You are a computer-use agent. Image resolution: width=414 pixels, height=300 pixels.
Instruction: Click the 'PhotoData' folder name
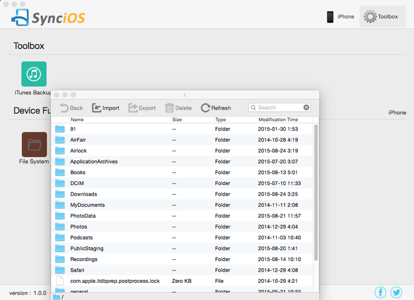pyautogui.click(x=83, y=216)
